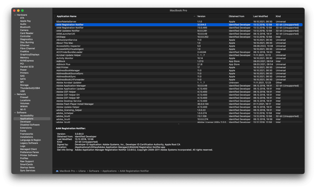This screenshot has width=316, height=189.
Task: Select Thunderbolt/USB4 in the sidebar
Action: (x=30, y=88)
